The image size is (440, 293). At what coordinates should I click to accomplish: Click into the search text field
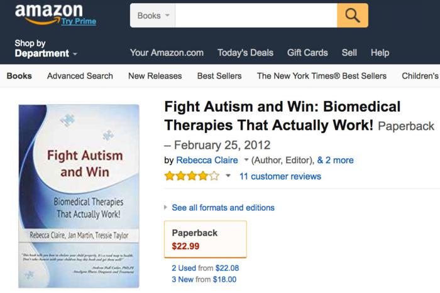(256, 16)
